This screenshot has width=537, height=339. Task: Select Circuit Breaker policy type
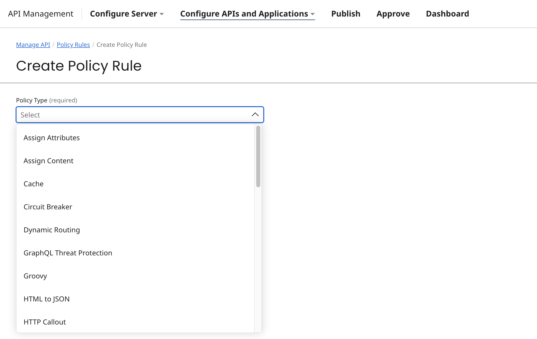48,207
